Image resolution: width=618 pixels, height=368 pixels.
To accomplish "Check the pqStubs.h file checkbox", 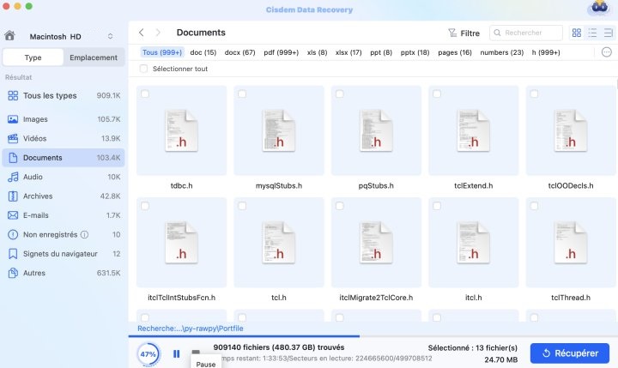I will (340, 94).
